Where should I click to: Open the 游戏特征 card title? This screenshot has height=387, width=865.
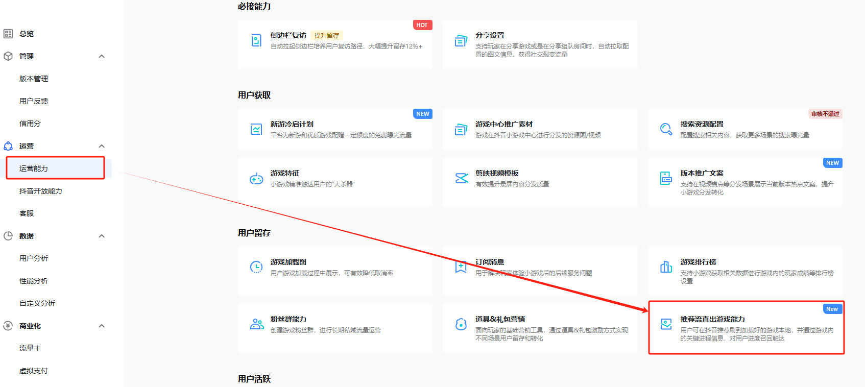tap(285, 173)
